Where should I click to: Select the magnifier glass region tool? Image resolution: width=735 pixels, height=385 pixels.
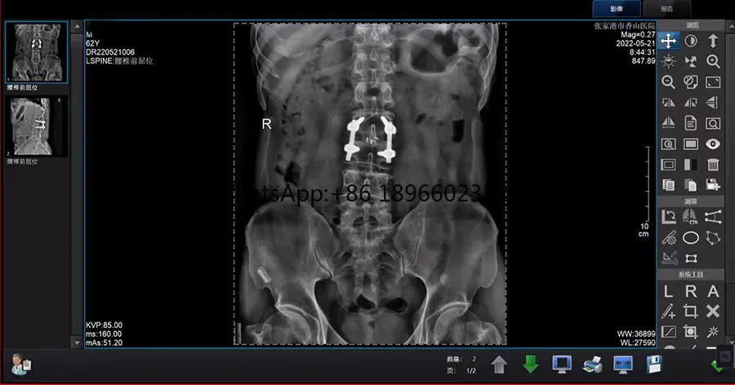[668, 144]
